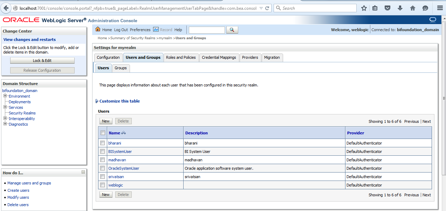
Task: Click the Home house icon in console toolbar
Action: [x=98, y=29]
